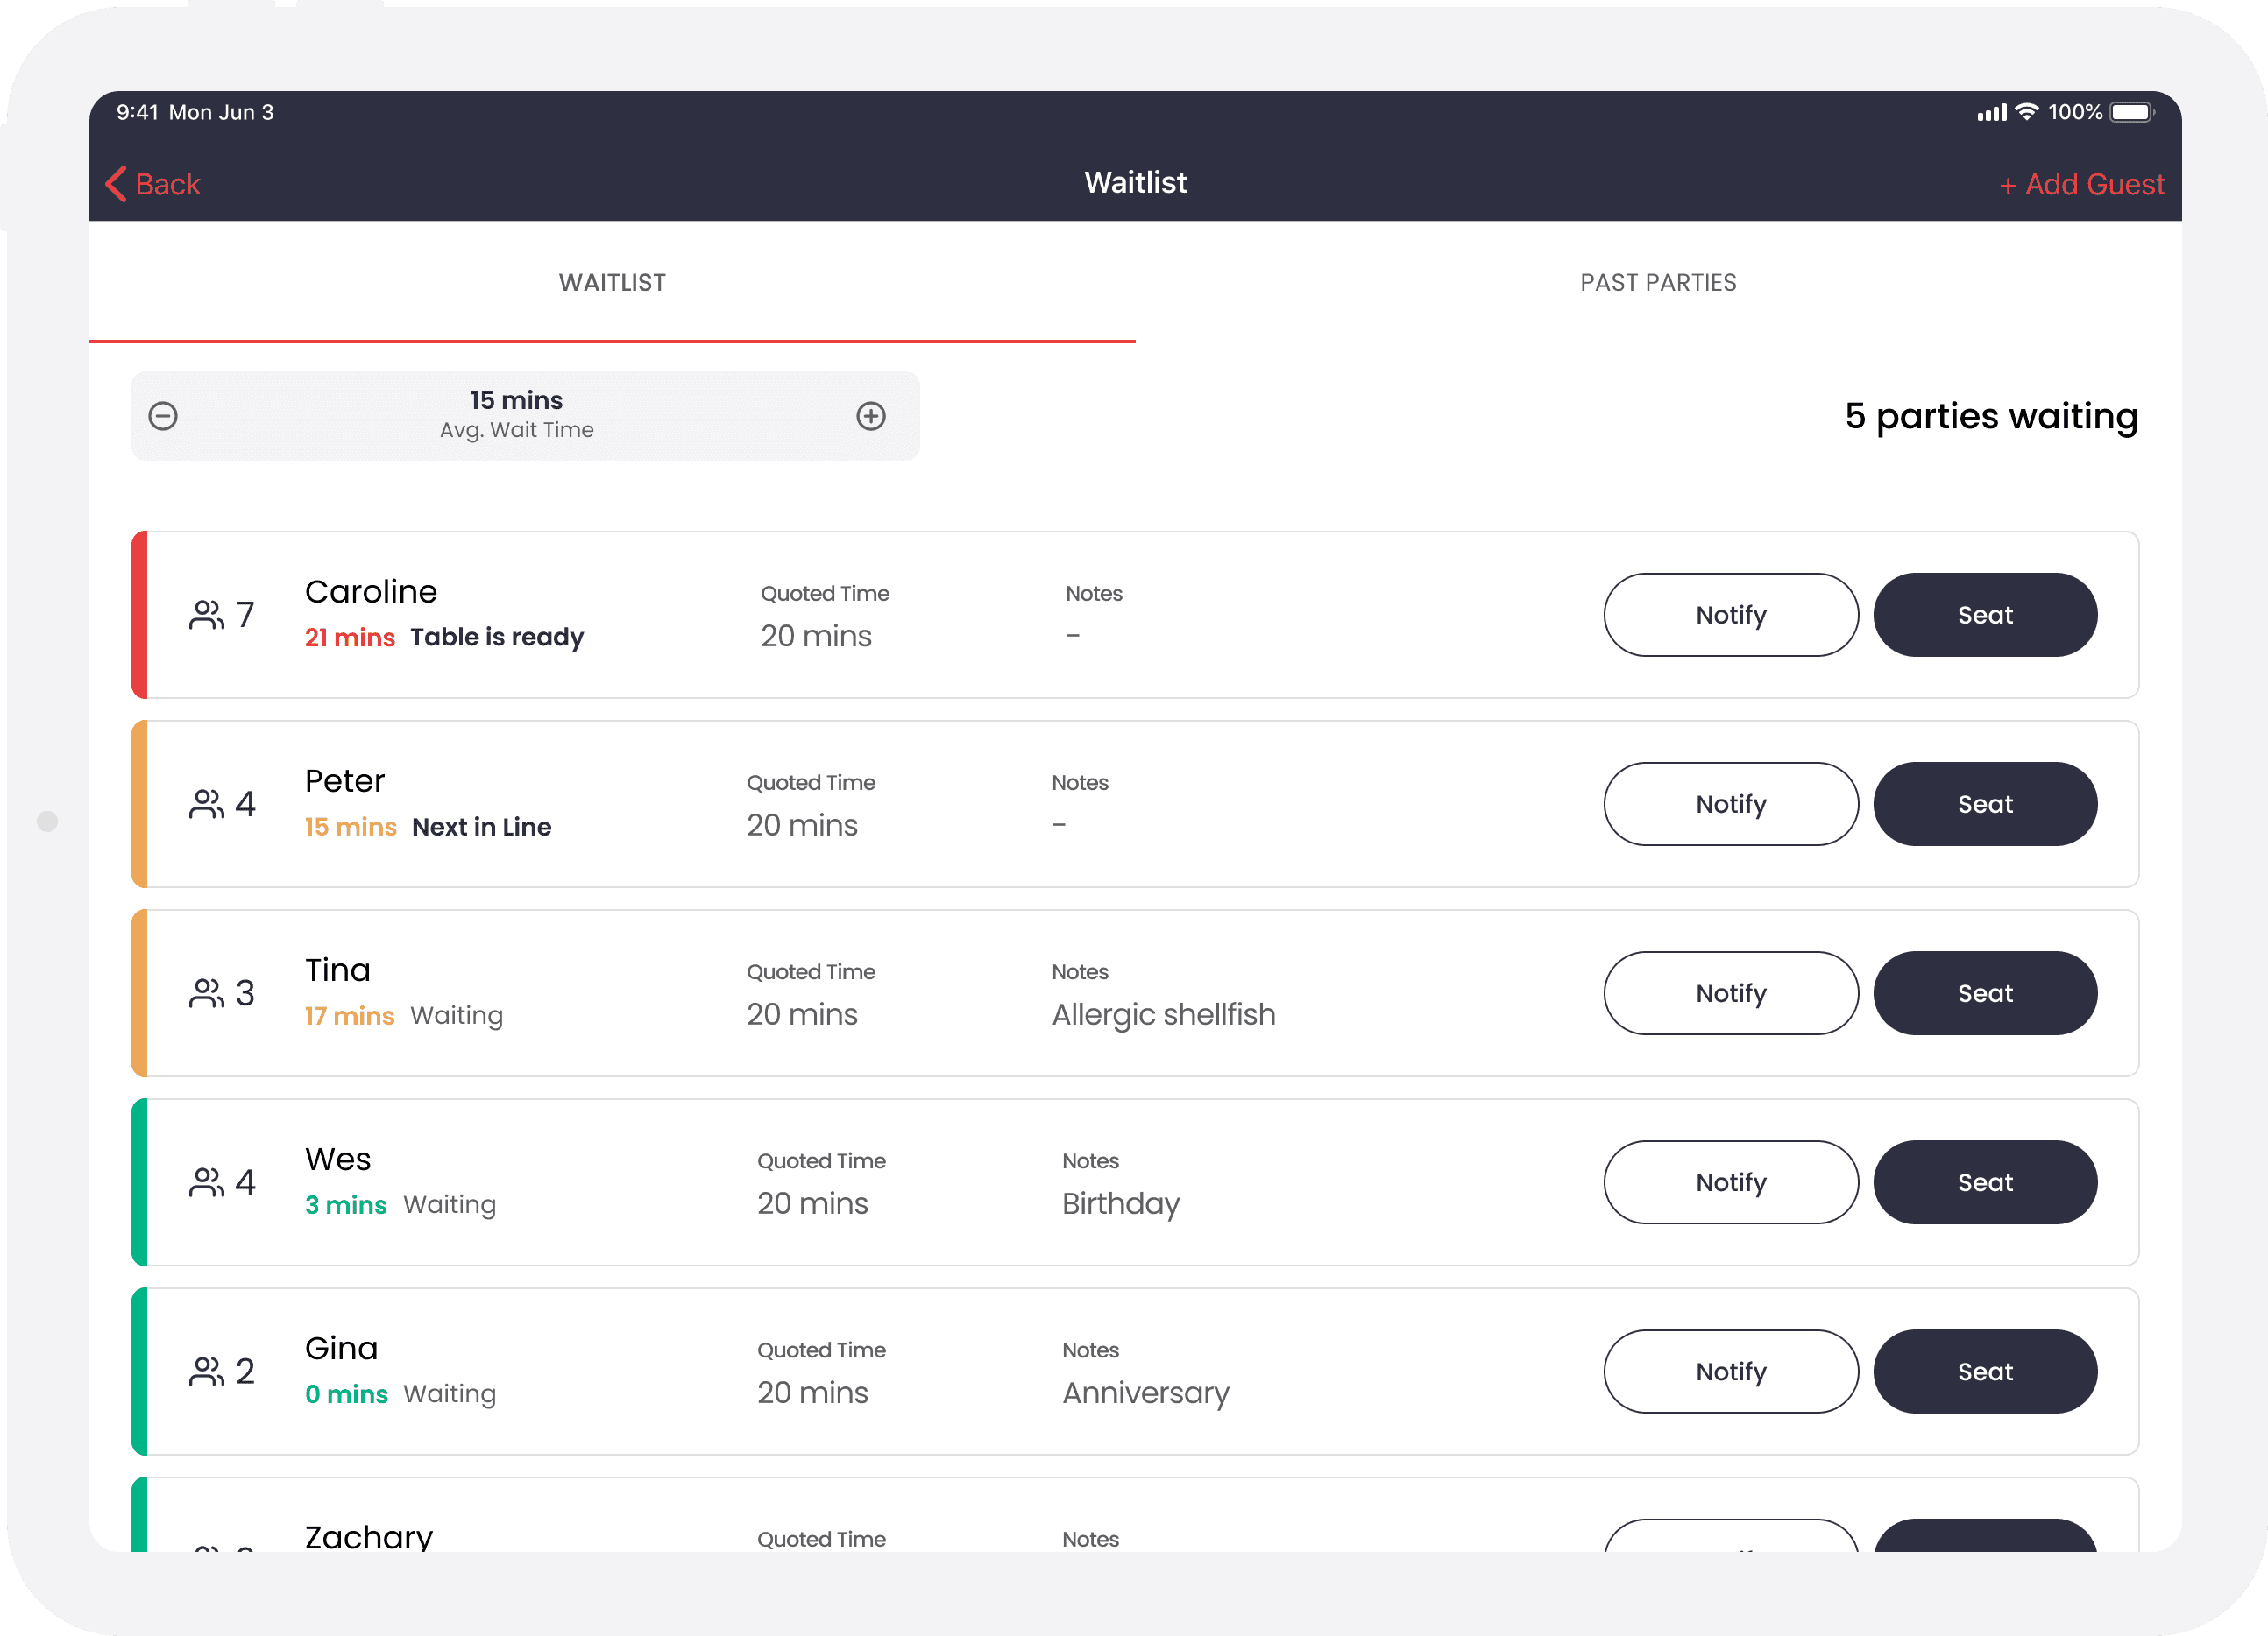Open Tina's Allergic shellfish note
This screenshot has width=2268, height=1636.
point(1163,1014)
